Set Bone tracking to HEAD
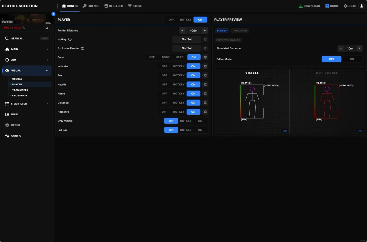Image resolution: width=367 pixels, height=242 pixels. pos(179,57)
